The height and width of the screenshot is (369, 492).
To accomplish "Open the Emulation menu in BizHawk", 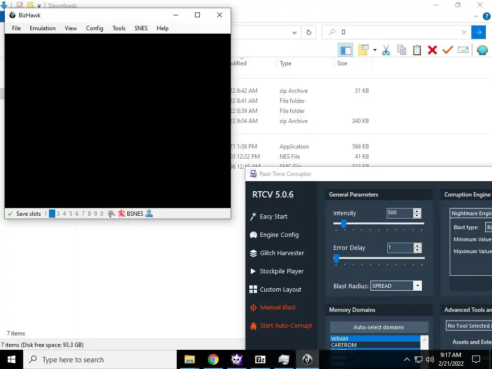I will coord(43,28).
